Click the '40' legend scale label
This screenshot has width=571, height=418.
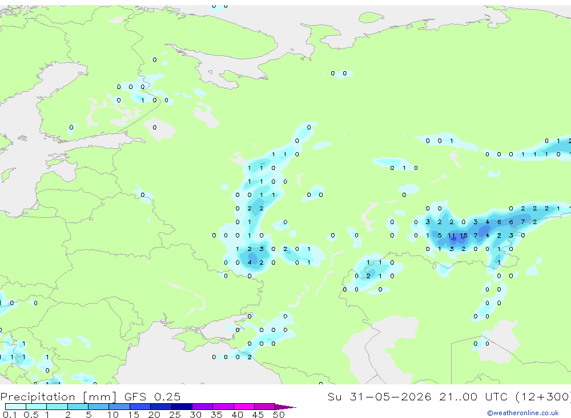237,415
